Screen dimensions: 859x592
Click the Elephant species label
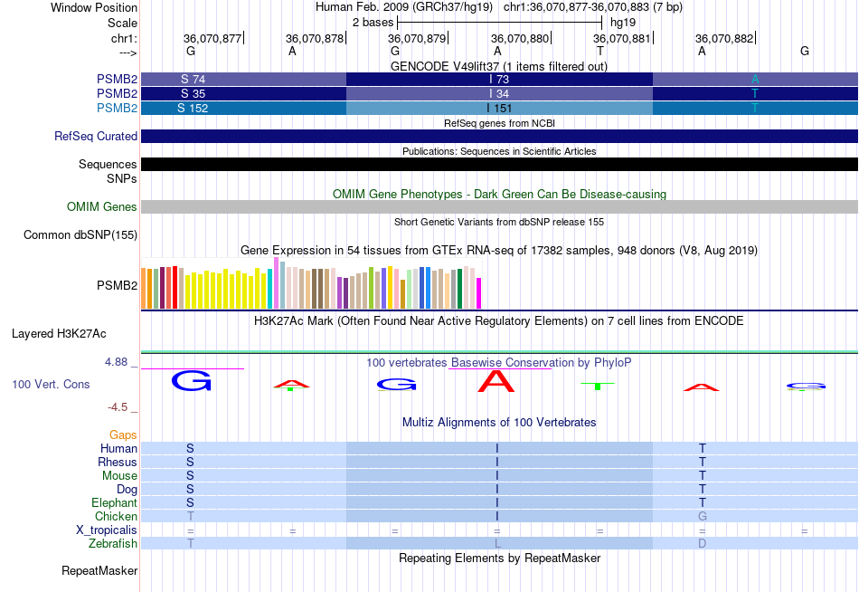114,503
